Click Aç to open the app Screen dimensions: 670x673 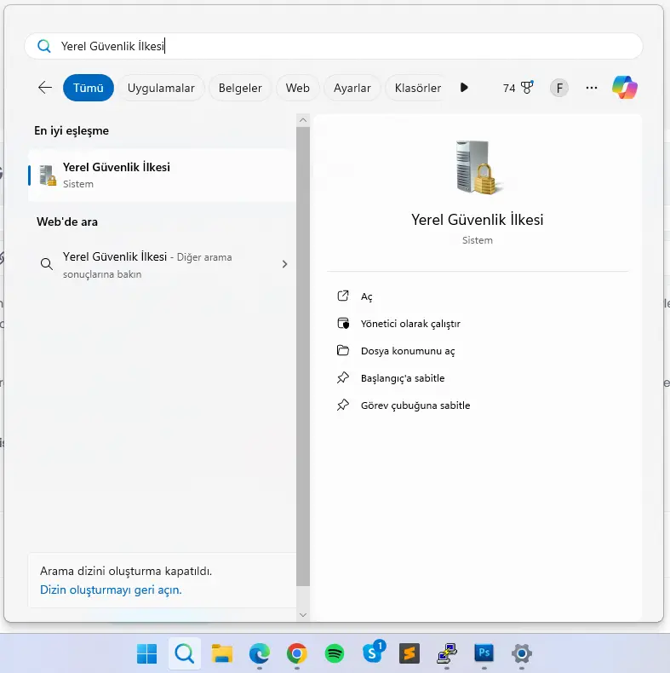tap(366, 296)
